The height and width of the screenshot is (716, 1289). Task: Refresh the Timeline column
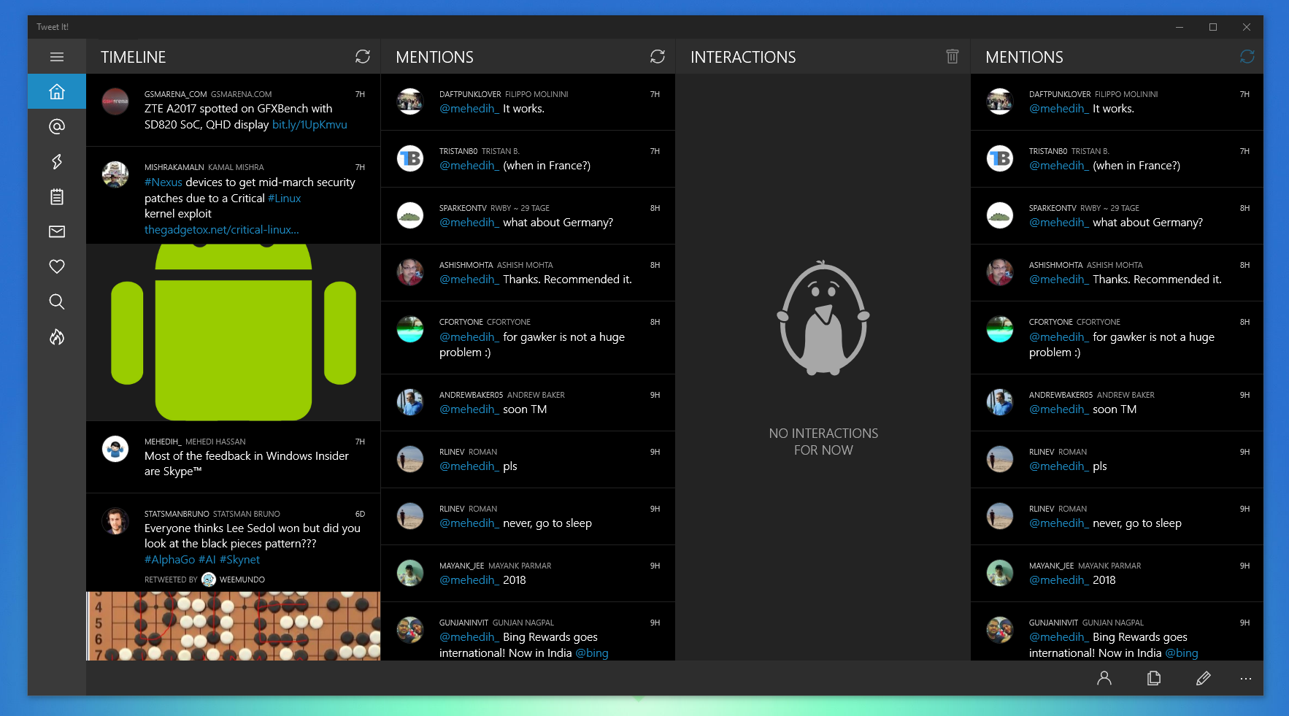point(363,57)
